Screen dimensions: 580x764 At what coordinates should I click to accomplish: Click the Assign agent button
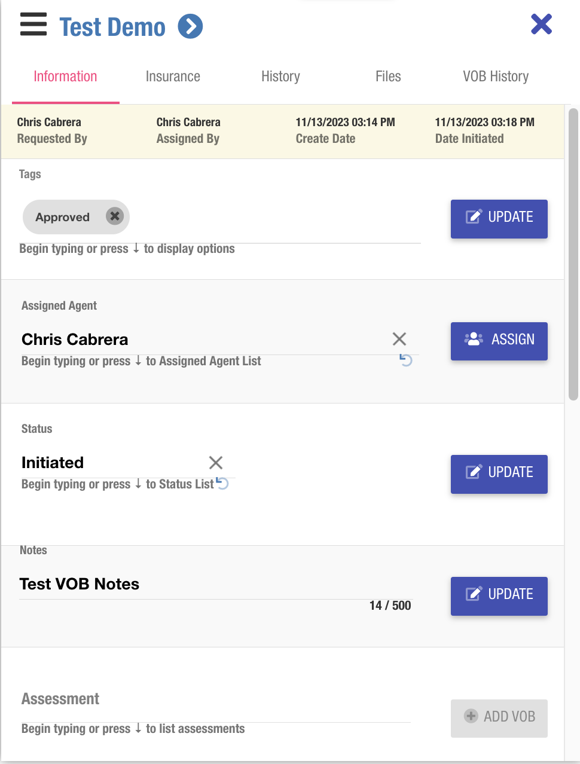pos(499,341)
